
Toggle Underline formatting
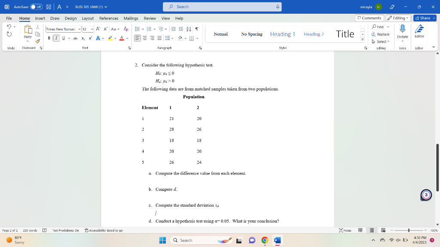point(64,38)
